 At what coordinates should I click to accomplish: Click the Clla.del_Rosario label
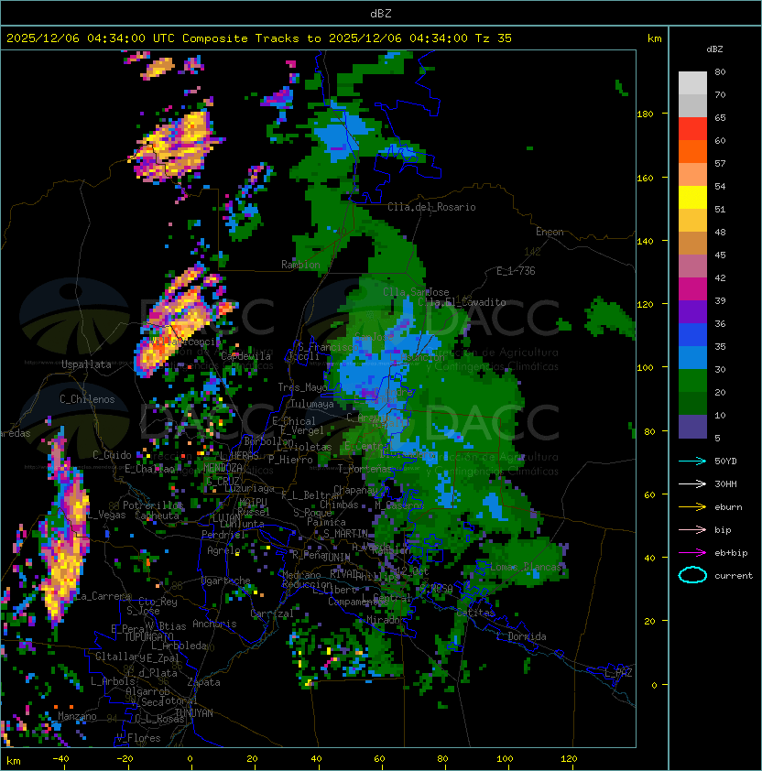tap(431, 207)
